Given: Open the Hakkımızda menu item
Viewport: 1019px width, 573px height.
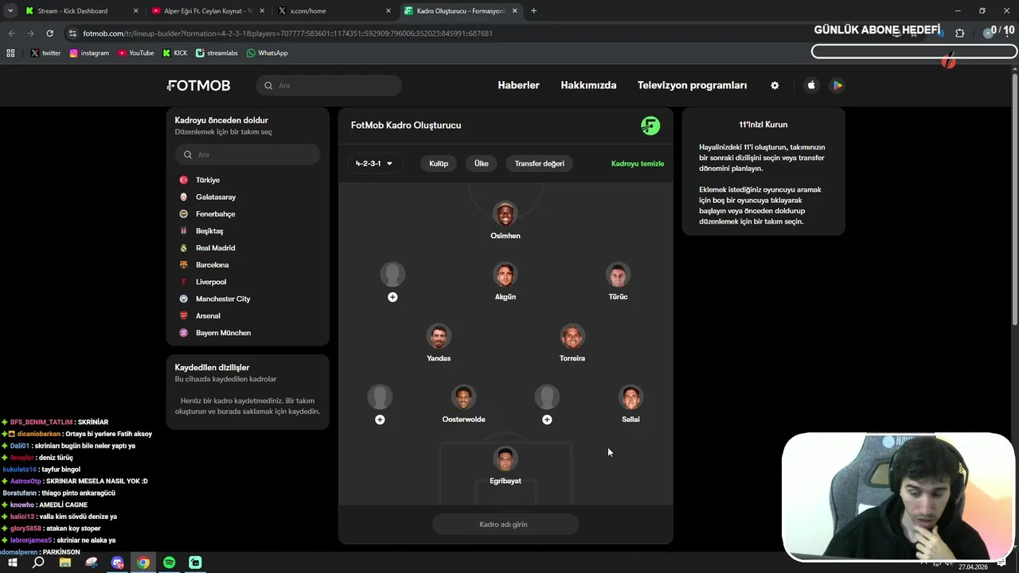Looking at the screenshot, I should pos(588,85).
